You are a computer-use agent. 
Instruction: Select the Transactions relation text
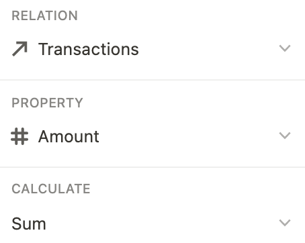89,49
